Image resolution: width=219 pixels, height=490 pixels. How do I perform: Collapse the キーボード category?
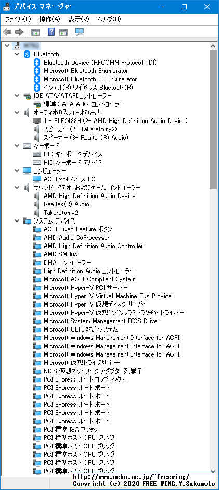point(17,145)
